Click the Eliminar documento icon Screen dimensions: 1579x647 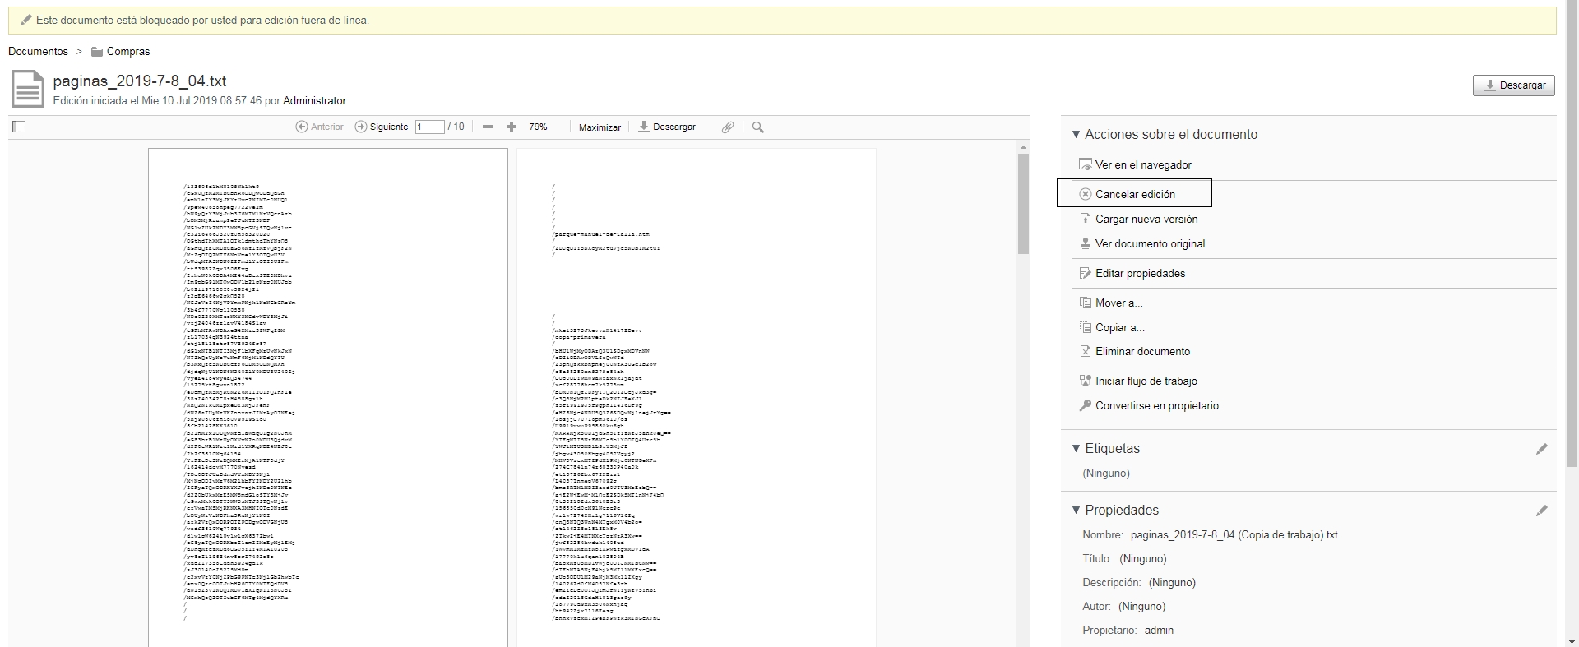click(x=1085, y=351)
